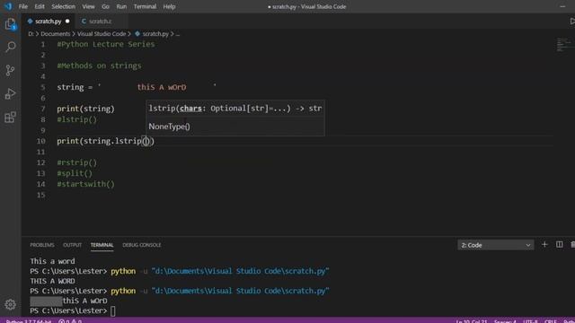Image resolution: width=575 pixels, height=323 pixels.
Task: Click errors and warnings status indicator
Action: coord(70,321)
